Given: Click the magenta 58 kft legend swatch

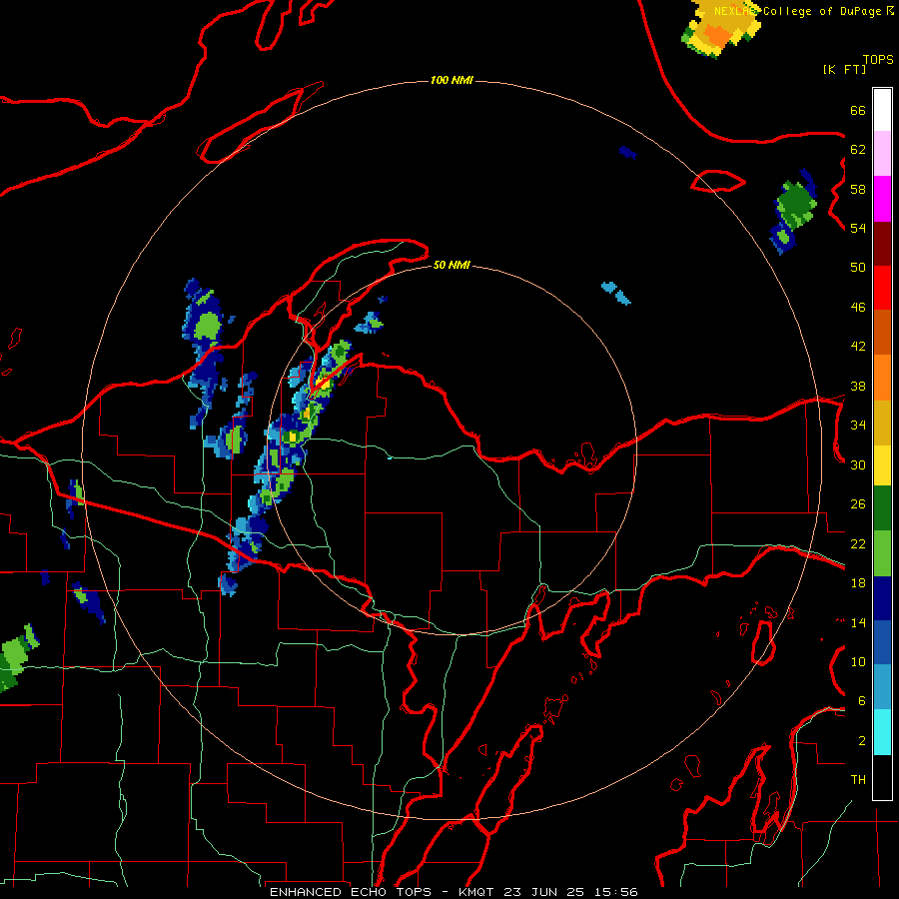Looking at the screenshot, I should (882, 199).
